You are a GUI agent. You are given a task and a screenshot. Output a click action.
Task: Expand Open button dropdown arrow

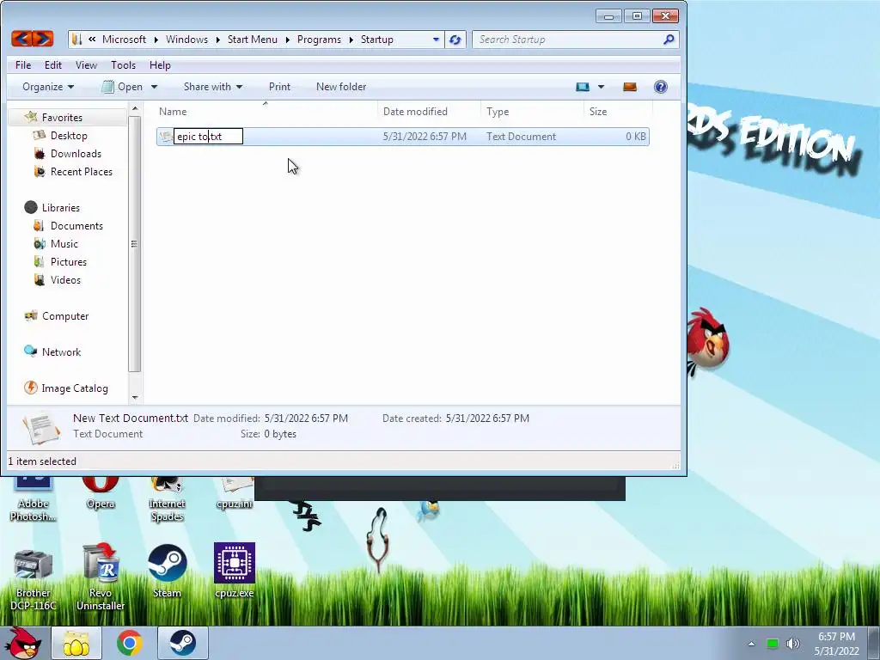pyautogui.click(x=154, y=87)
